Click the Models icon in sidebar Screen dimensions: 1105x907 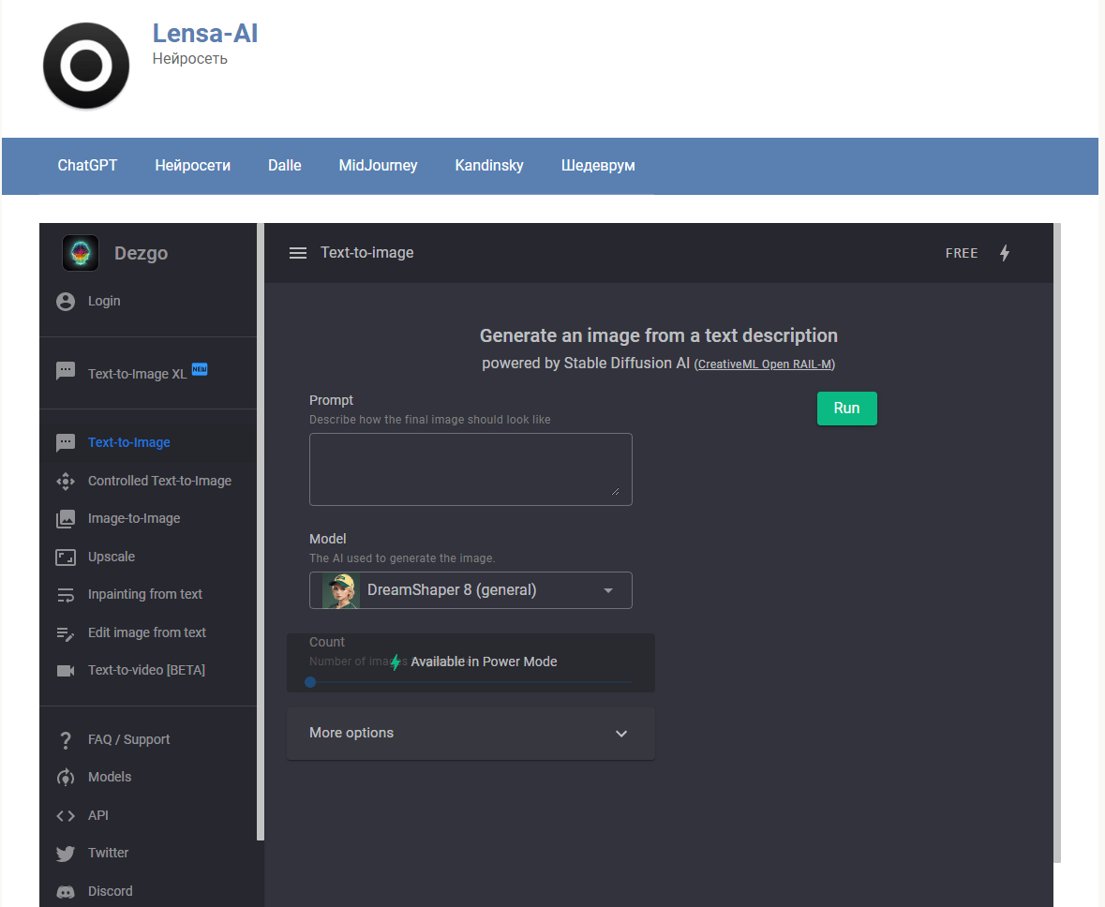coord(66,778)
